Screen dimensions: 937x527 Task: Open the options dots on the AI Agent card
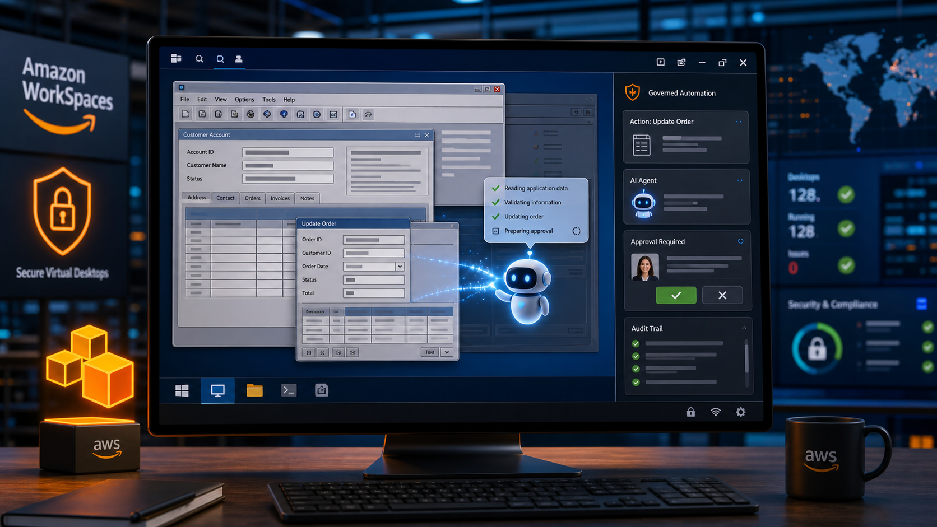(x=740, y=180)
